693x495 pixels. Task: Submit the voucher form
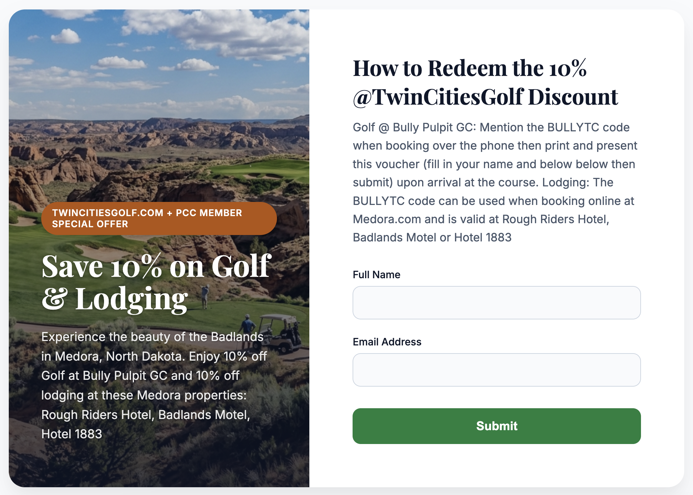click(x=496, y=426)
